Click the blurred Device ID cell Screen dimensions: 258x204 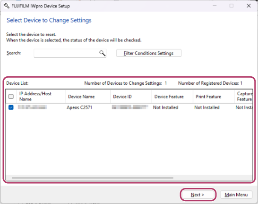[130, 107]
